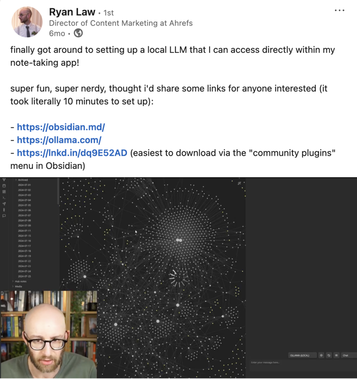Image resolution: width=357 pixels, height=379 pixels.
Task: Click the paper plane ribbon icon
Action: [4, 204]
